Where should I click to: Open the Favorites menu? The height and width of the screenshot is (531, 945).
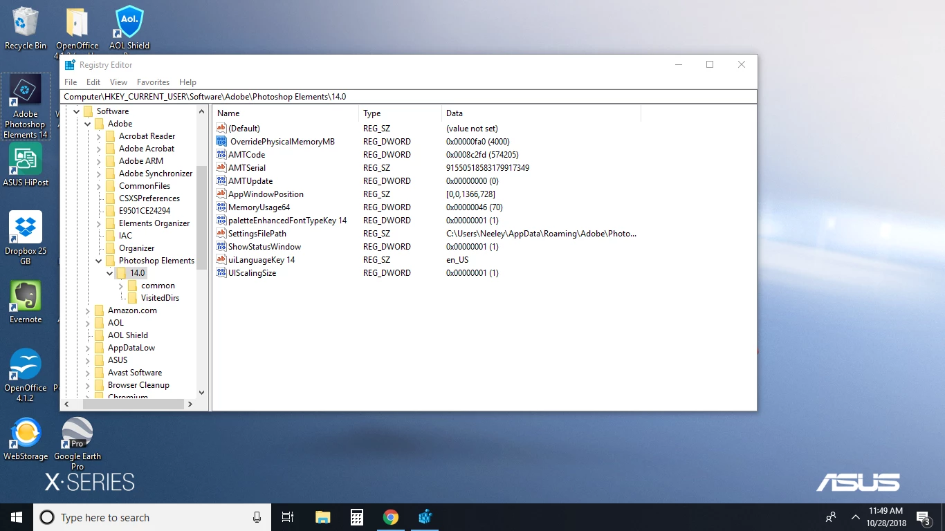[x=153, y=82]
